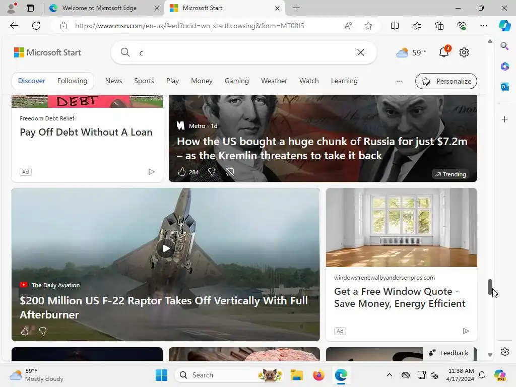The image size is (516, 387).
Task: Dislike the Russia article
Action: 212,172
